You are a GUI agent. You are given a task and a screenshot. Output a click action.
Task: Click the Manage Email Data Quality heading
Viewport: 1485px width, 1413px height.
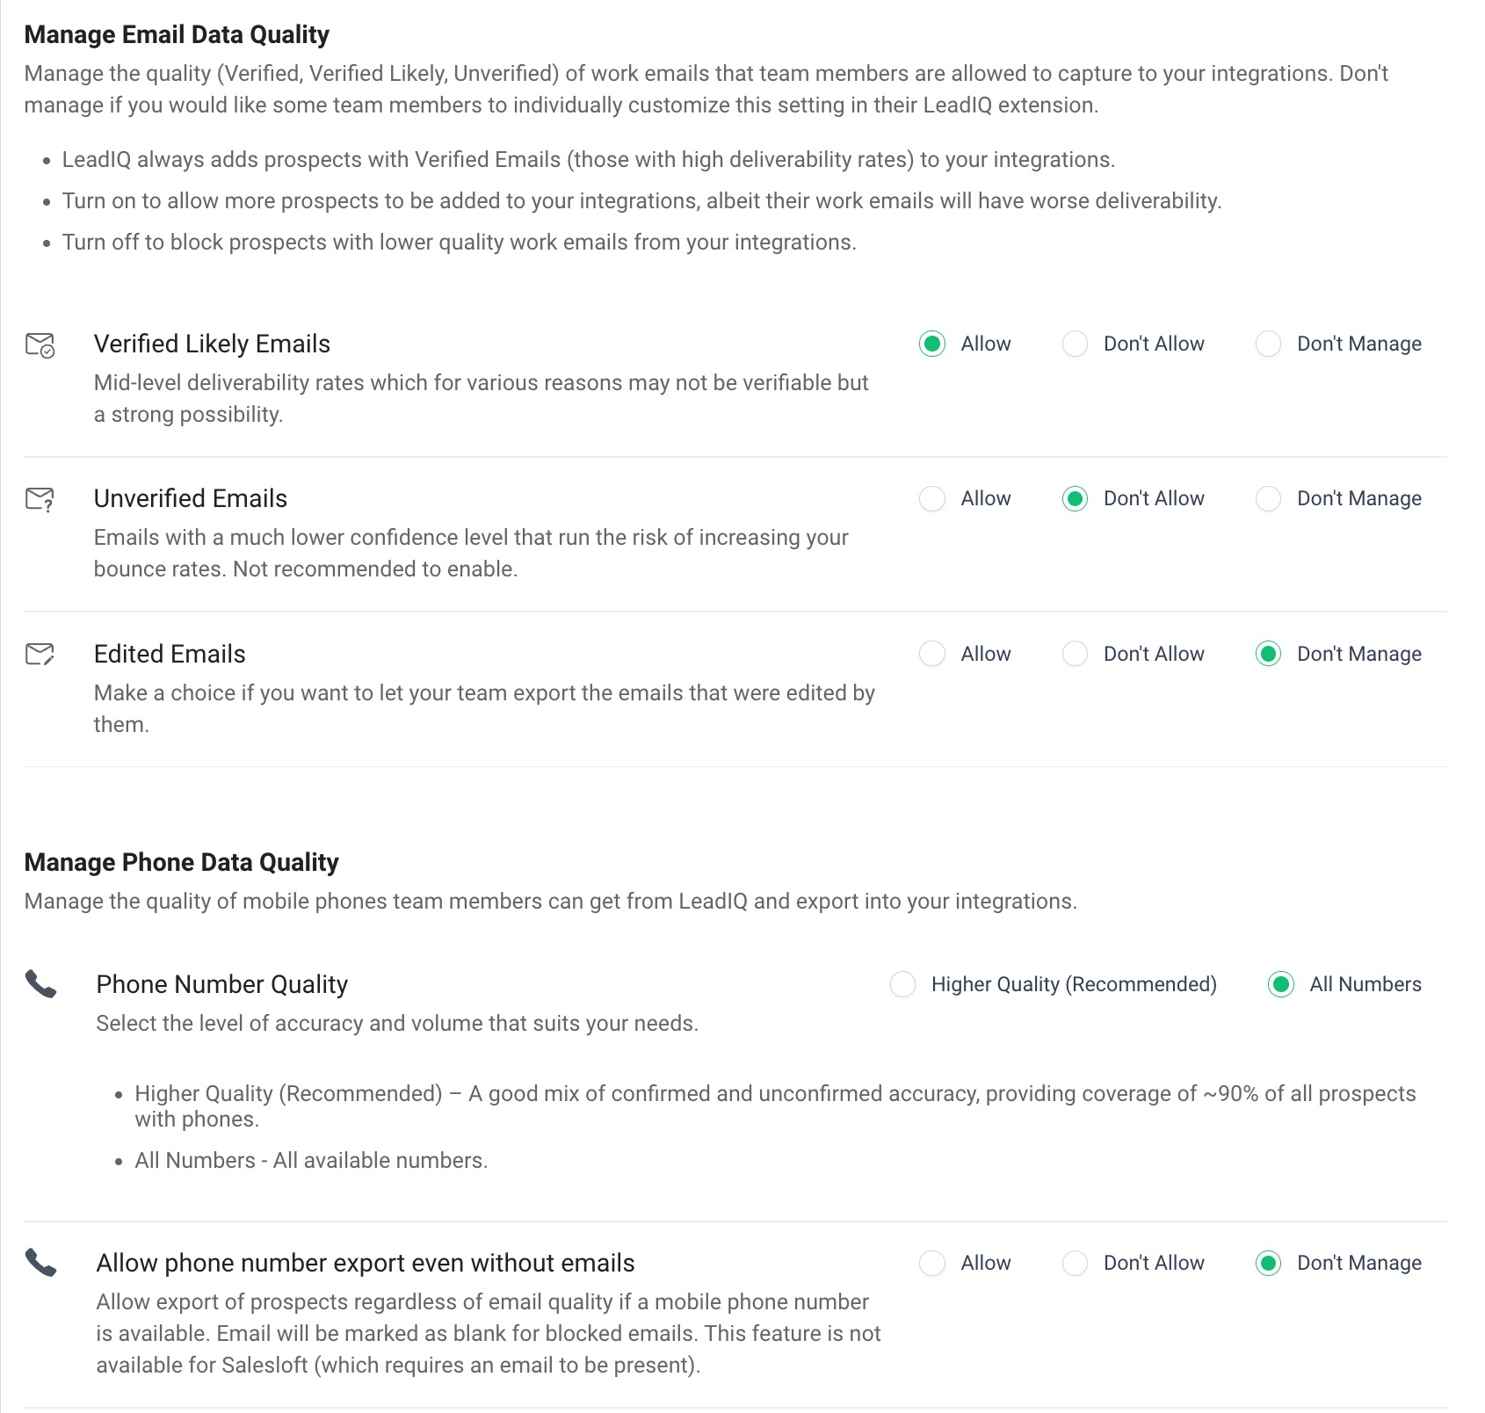(177, 34)
